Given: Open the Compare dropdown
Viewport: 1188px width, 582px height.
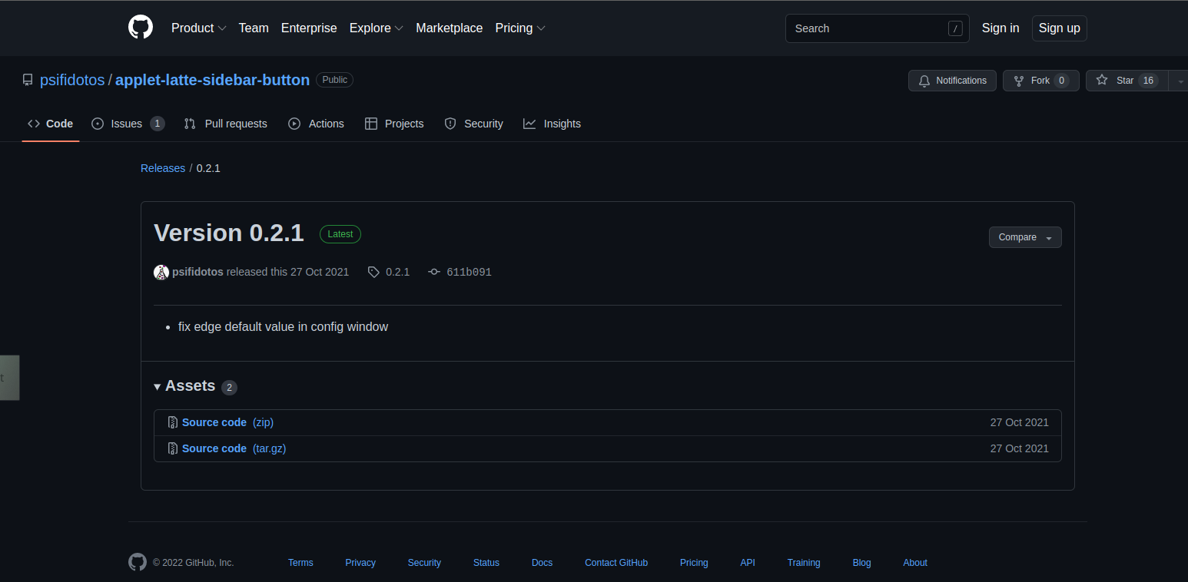Looking at the screenshot, I should [1025, 237].
